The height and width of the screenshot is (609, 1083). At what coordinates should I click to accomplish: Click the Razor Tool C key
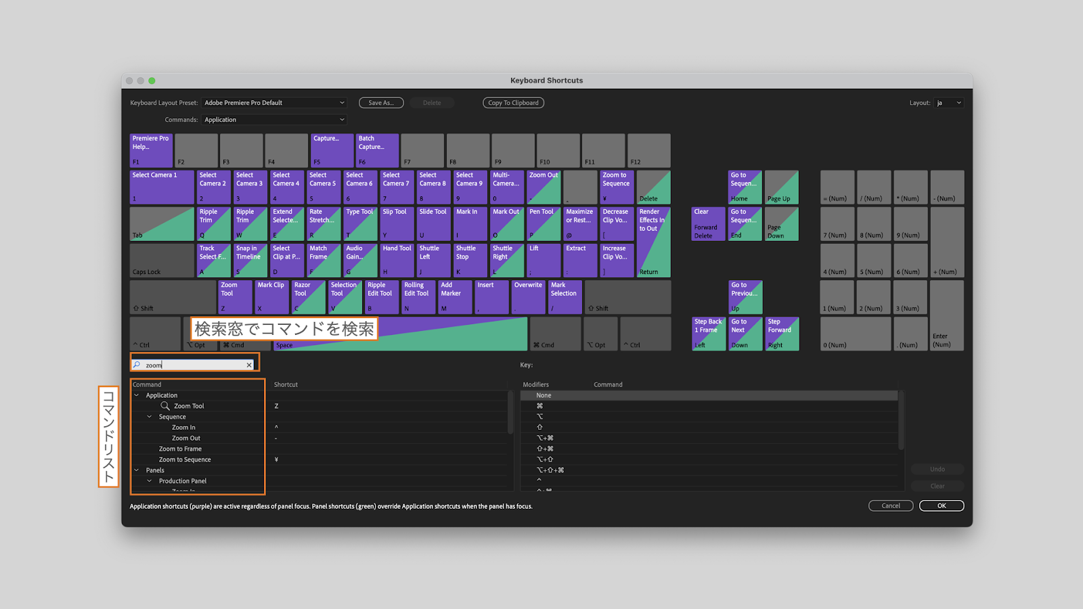pos(309,297)
